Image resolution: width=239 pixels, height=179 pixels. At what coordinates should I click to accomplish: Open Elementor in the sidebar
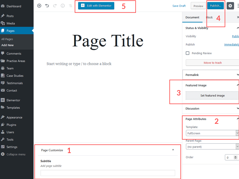(x=13, y=100)
